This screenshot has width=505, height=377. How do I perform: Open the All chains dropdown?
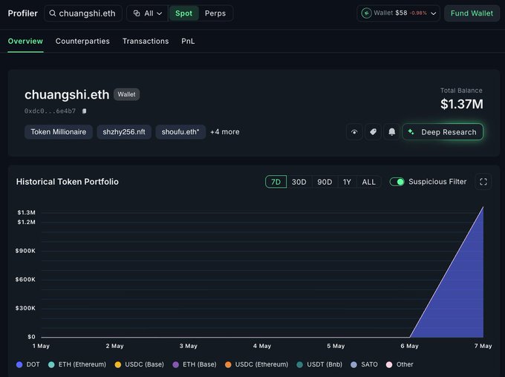(x=148, y=13)
